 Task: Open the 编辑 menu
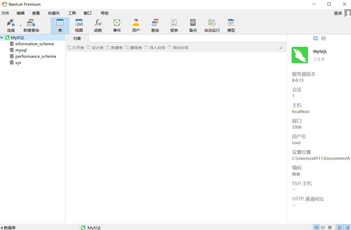[21, 13]
